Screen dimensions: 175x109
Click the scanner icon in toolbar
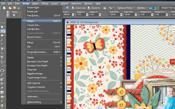pos(19,8)
